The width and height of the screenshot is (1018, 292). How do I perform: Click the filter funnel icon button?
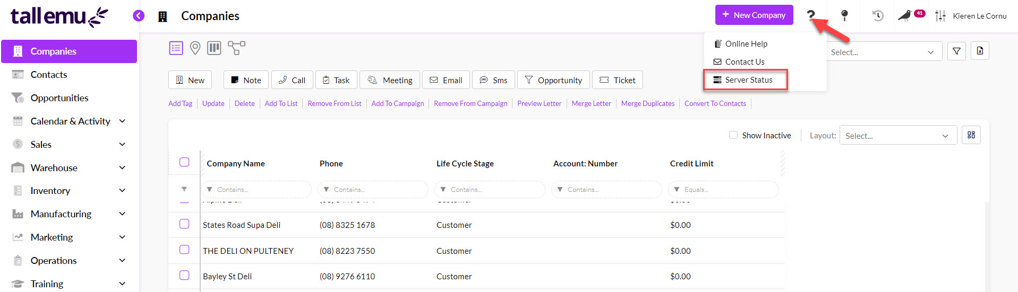pos(956,51)
